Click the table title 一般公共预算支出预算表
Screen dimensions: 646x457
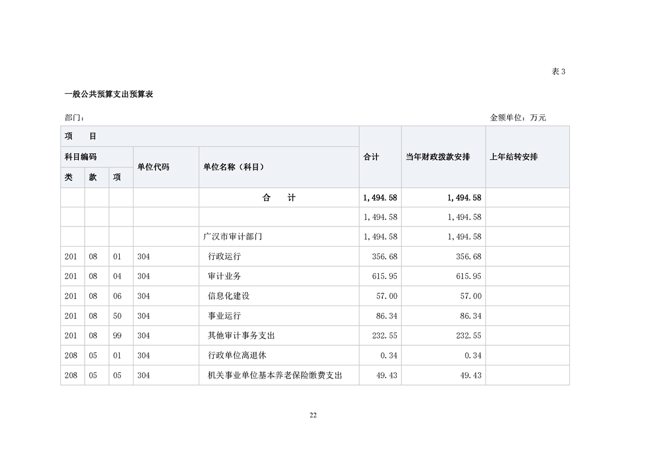108,95
